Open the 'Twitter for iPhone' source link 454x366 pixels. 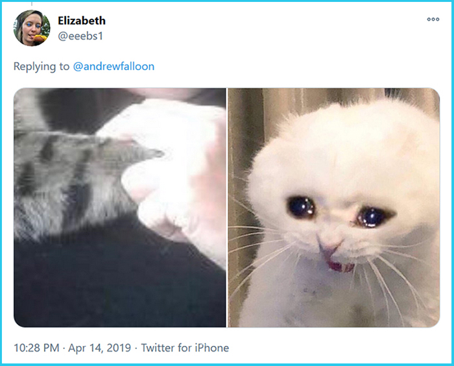pyautogui.click(x=185, y=348)
